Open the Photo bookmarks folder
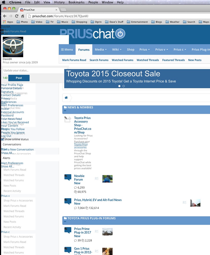The width and height of the screenshot is (210, 255). click(x=22, y=22)
